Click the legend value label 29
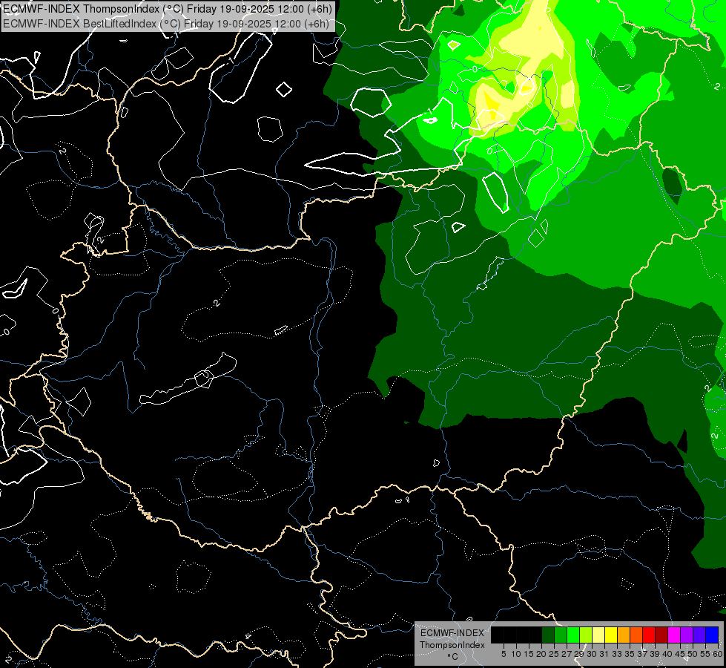Image resolution: width=726 pixels, height=668 pixels. [579, 654]
